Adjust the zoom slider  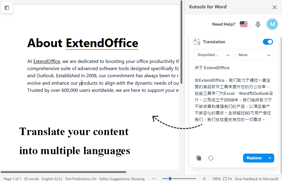coord(170,179)
